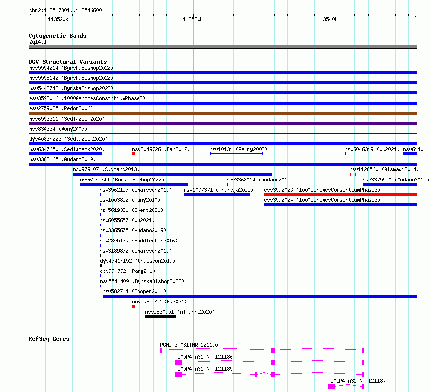Viewport: 431px width, 392px height.
Task: Open nsv3365675 (Audano2019) label
Action: pos(133,230)
